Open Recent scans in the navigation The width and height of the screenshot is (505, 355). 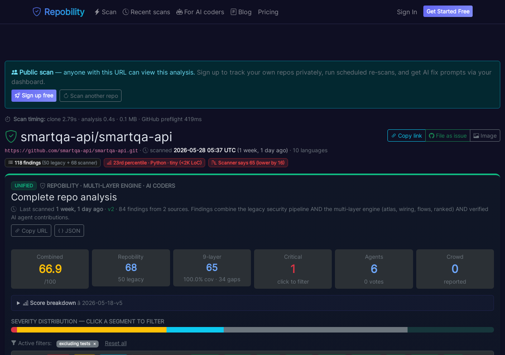pyautogui.click(x=146, y=12)
